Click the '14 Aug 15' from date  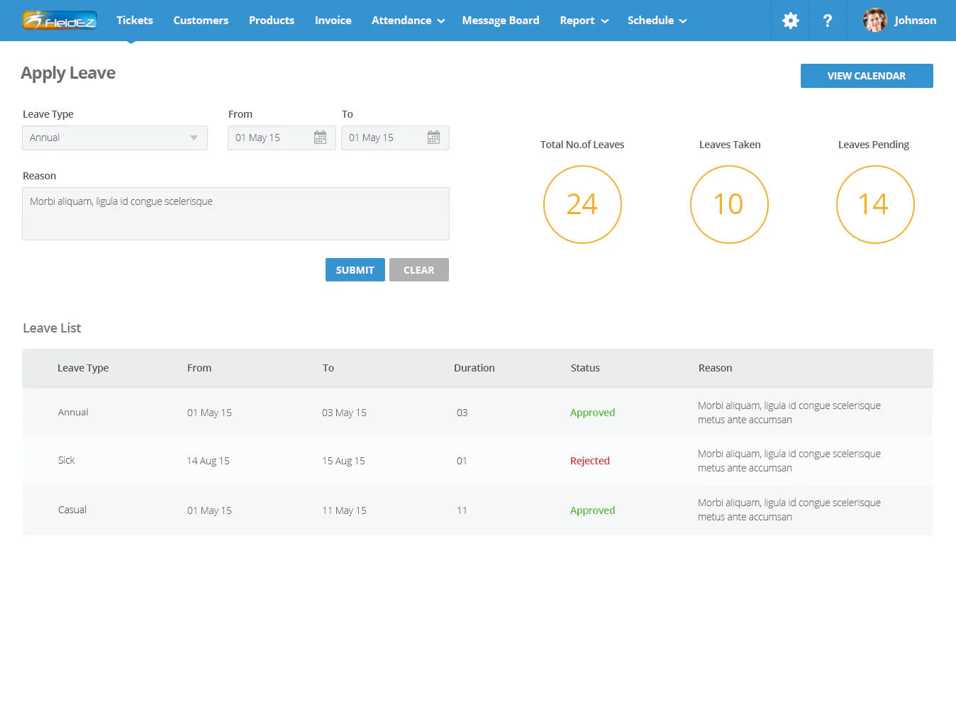(x=209, y=461)
